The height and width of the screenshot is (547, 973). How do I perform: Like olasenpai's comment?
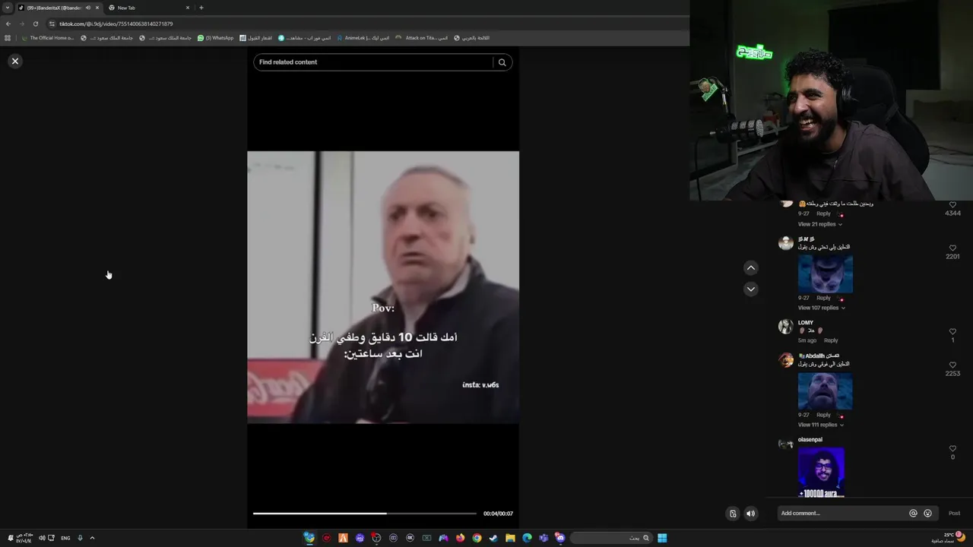coord(952,449)
